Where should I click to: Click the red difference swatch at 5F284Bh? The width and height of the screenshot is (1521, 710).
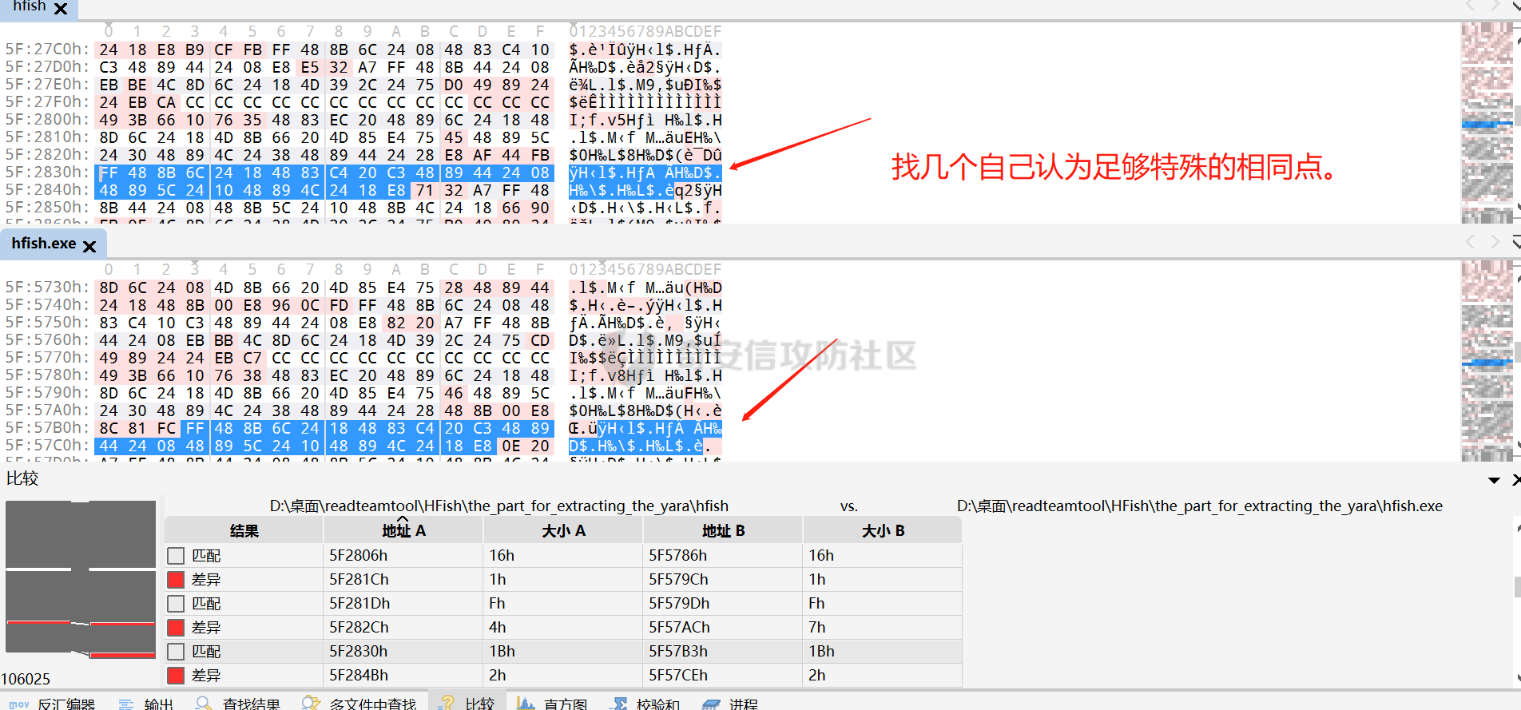[x=176, y=676]
